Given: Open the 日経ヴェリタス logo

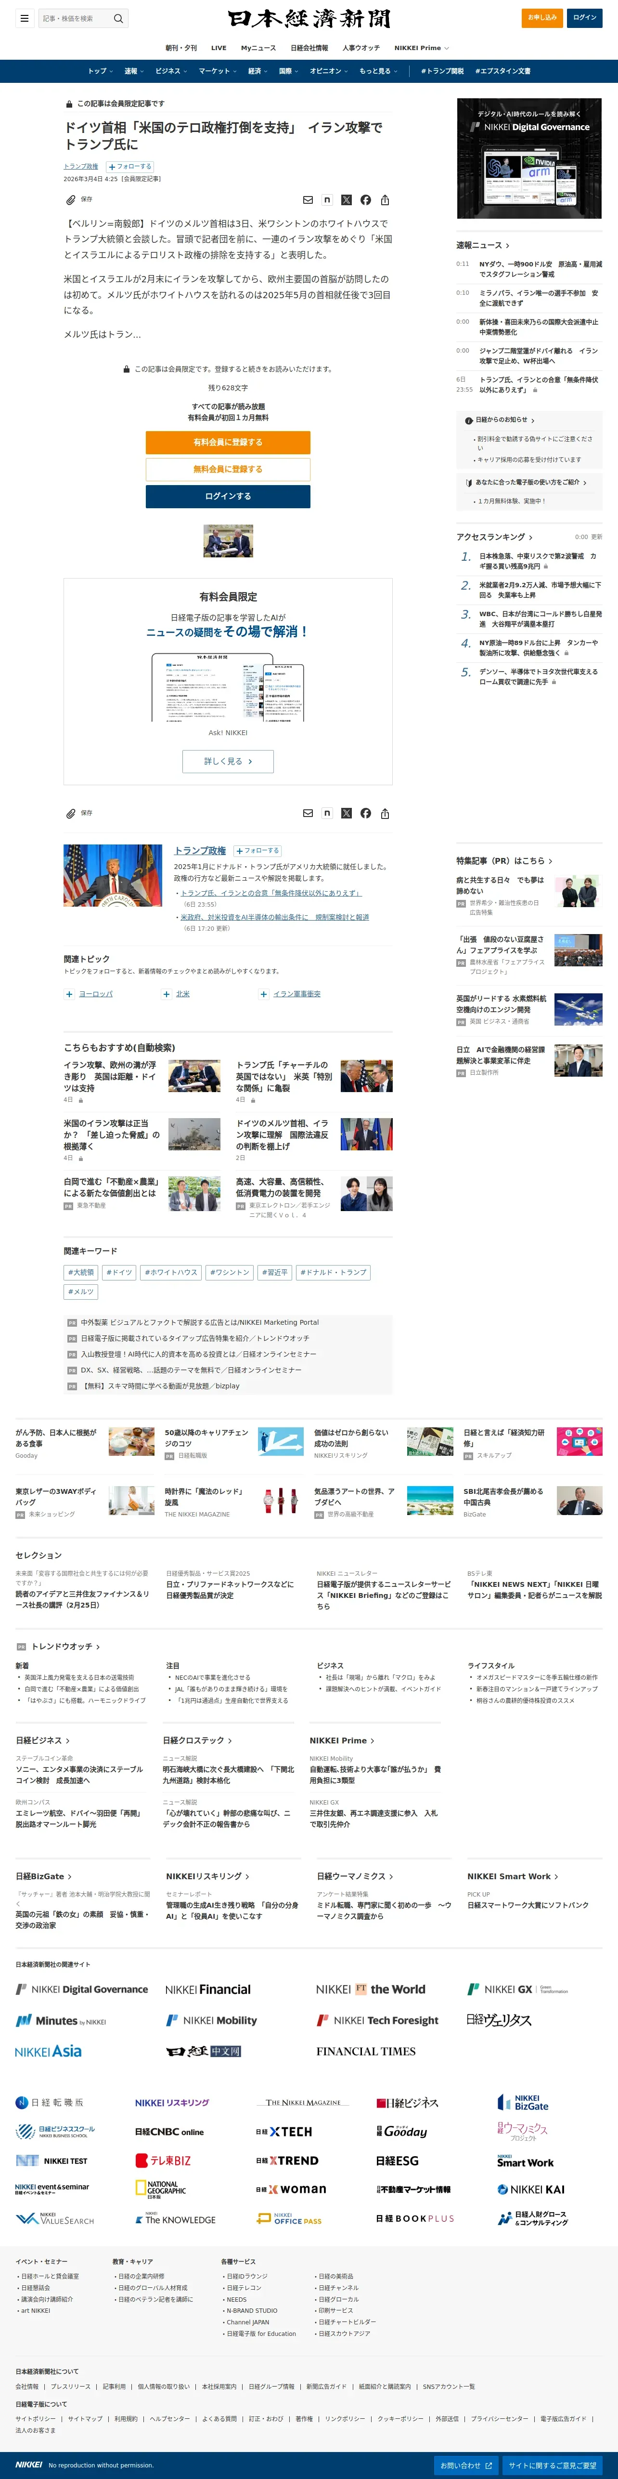Looking at the screenshot, I should (499, 2020).
